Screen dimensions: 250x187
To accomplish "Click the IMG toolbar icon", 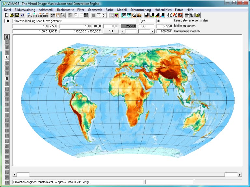I will 30,15.
